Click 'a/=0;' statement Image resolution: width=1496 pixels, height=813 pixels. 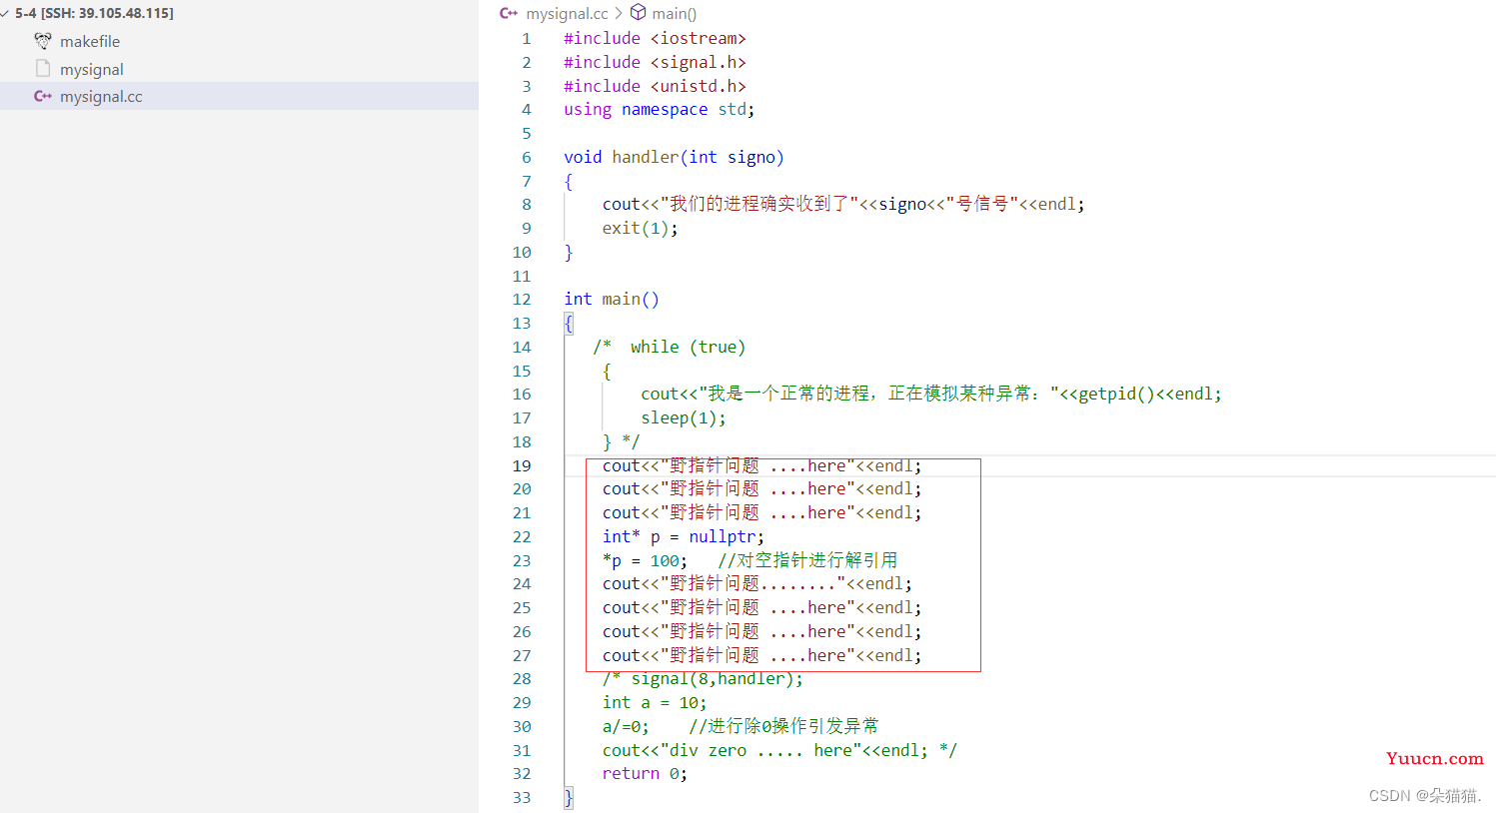coord(626,726)
